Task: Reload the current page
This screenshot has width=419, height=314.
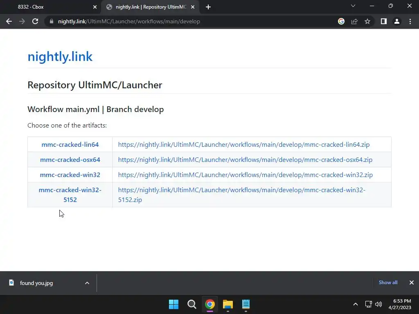Action: (x=35, y=21)
